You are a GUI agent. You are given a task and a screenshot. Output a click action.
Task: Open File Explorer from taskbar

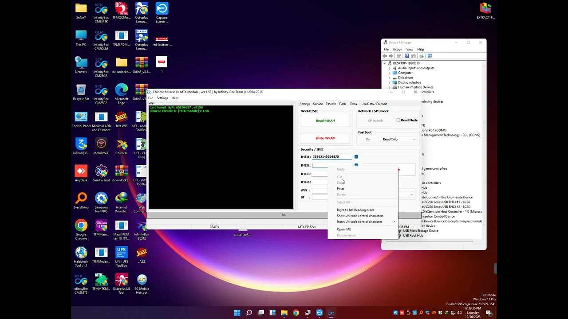(284, 313)
